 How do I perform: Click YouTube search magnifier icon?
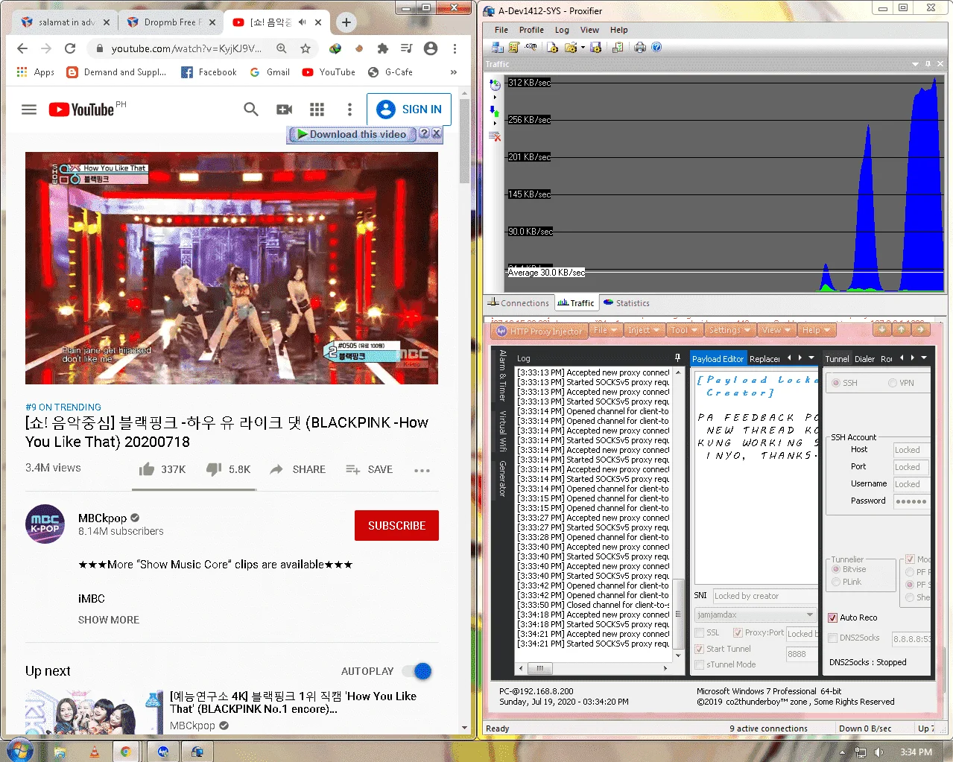point(251,109)
